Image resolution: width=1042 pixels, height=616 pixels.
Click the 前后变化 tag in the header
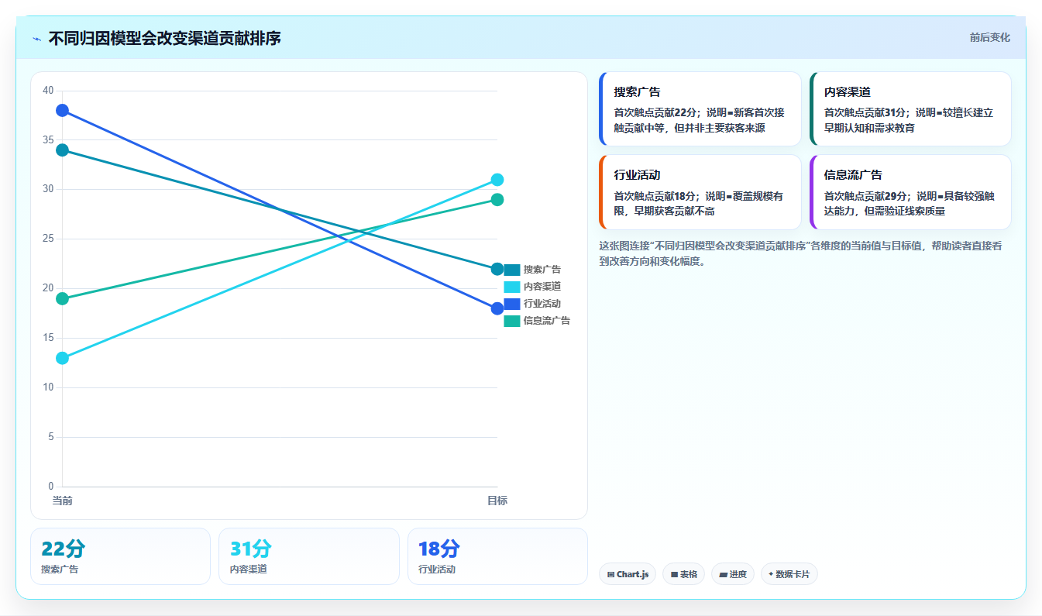click(x=989, y=37)
